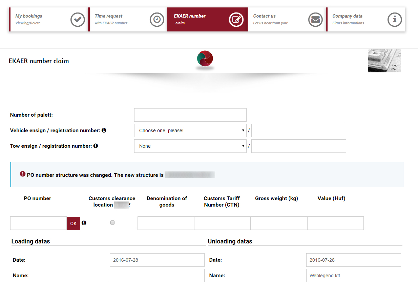Viewport: 418px width, 284px height.
Task: Click the Loading datas Date field
Action: [x=157, y=260]
